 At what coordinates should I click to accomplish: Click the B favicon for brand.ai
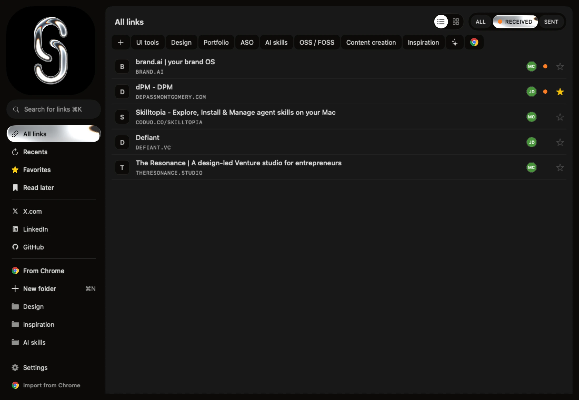122,67
